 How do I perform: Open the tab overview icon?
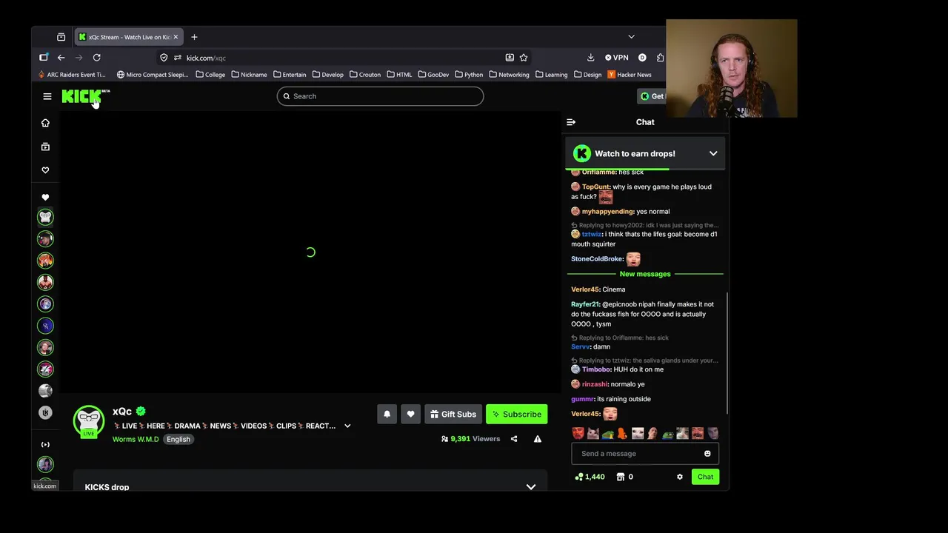(x=61, y=37)
